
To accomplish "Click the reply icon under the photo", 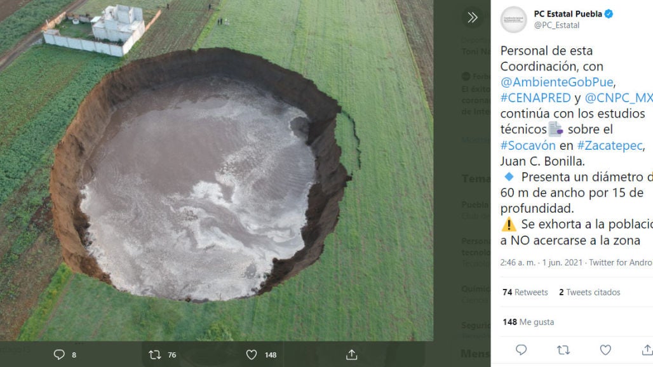I will point(59,354).
